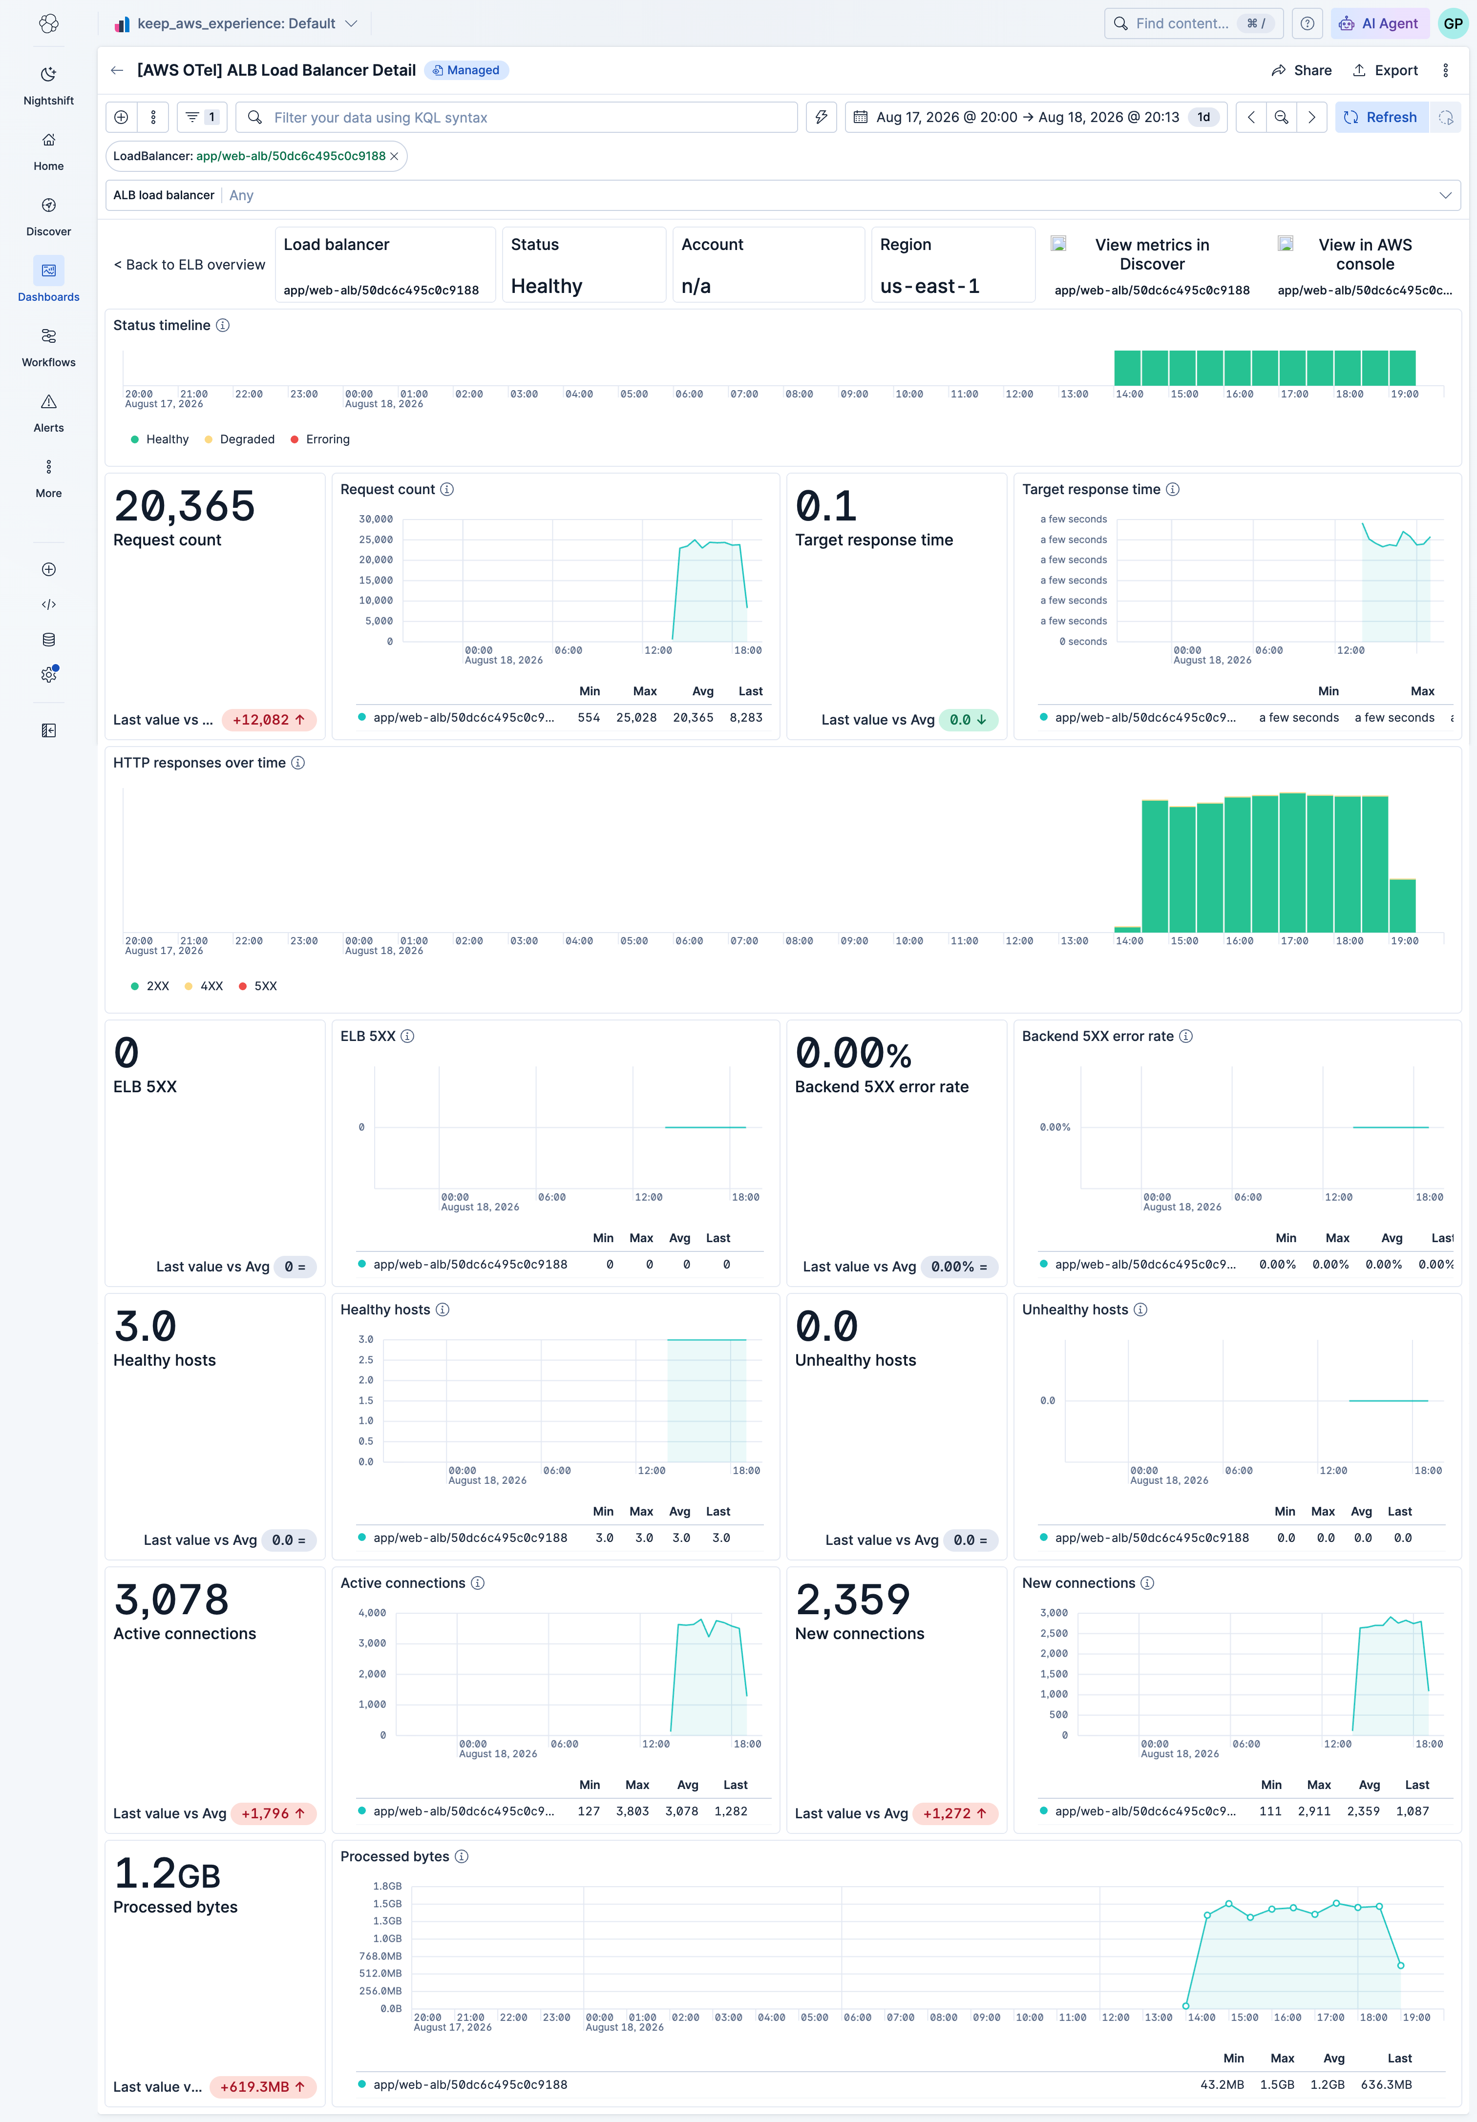Open the Elastic logo home menu
The width and height of the screenshot is (1477, 2122).
pyautogui.click(x=49, y=23)
